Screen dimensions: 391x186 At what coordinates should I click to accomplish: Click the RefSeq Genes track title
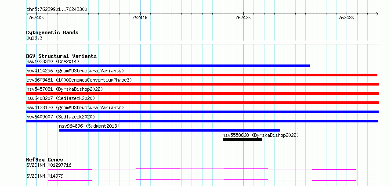click(45, 160)
